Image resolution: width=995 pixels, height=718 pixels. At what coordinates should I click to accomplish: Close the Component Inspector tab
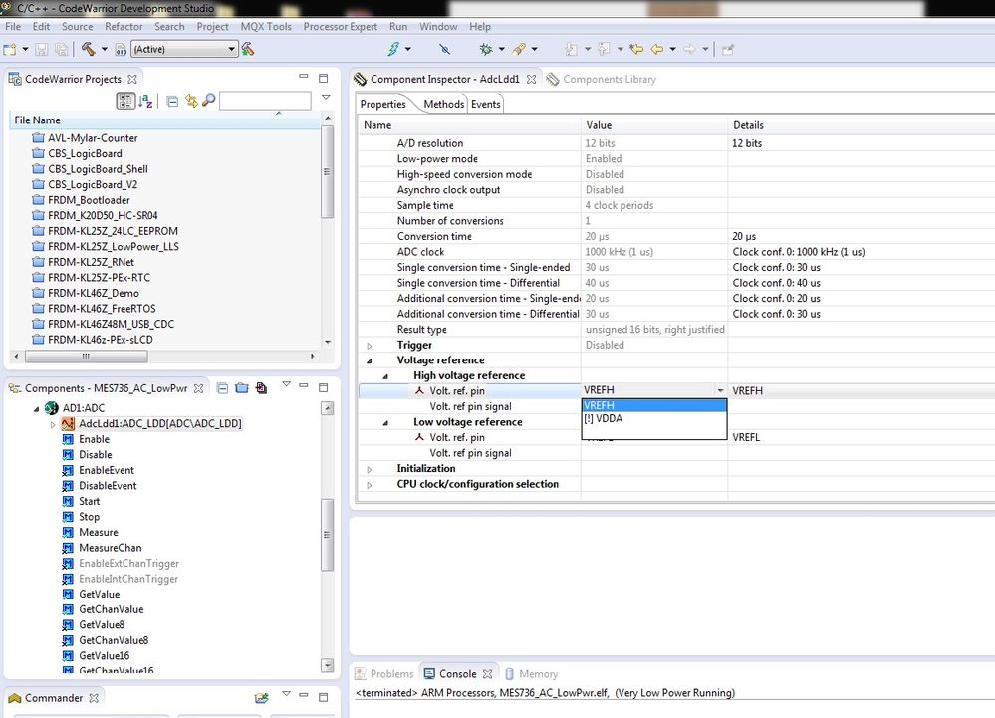pos(532,79)
